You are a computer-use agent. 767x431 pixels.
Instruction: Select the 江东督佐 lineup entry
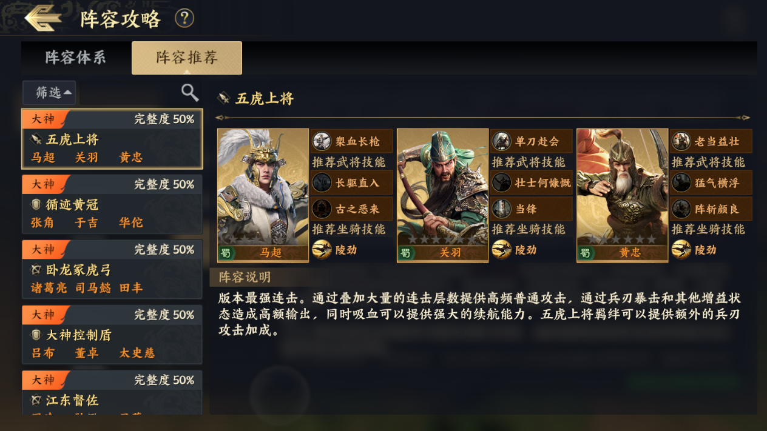click(112, 393)
